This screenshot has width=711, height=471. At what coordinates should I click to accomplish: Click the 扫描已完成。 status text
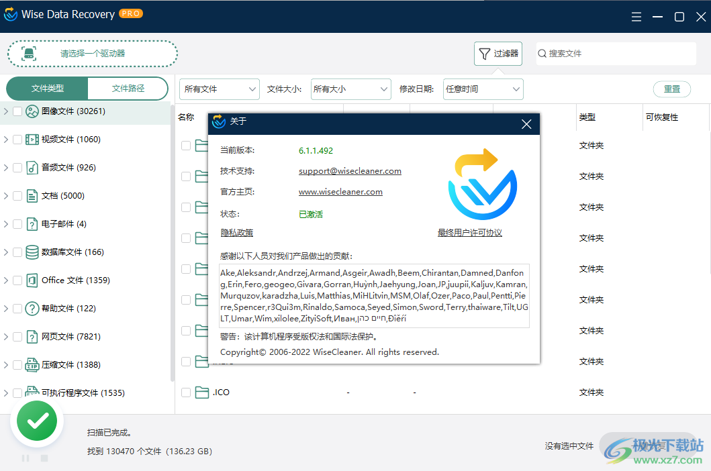click(109, 433)
